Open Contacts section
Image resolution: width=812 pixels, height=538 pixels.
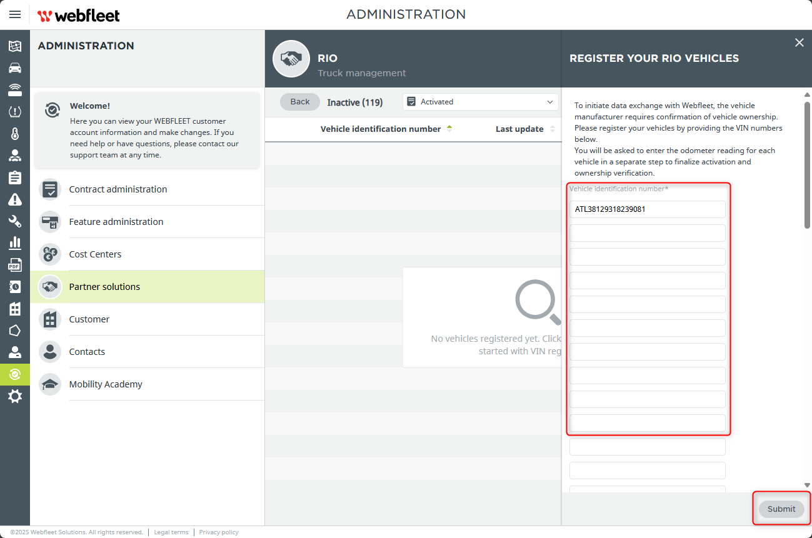148,352
